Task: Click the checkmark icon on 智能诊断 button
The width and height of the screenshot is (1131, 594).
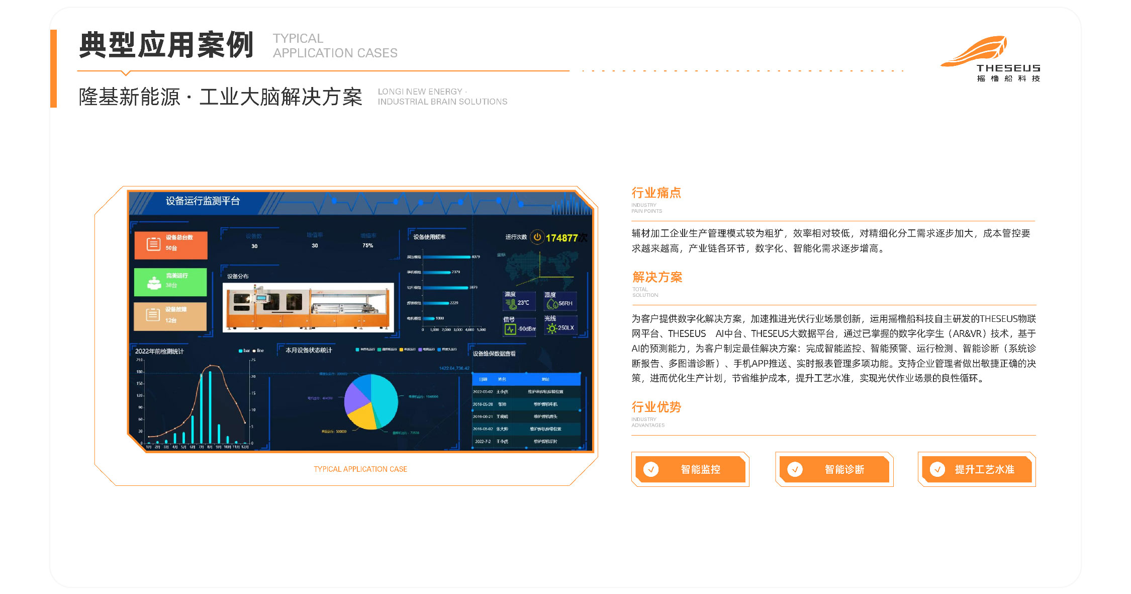Action: [x=795, y=469]
